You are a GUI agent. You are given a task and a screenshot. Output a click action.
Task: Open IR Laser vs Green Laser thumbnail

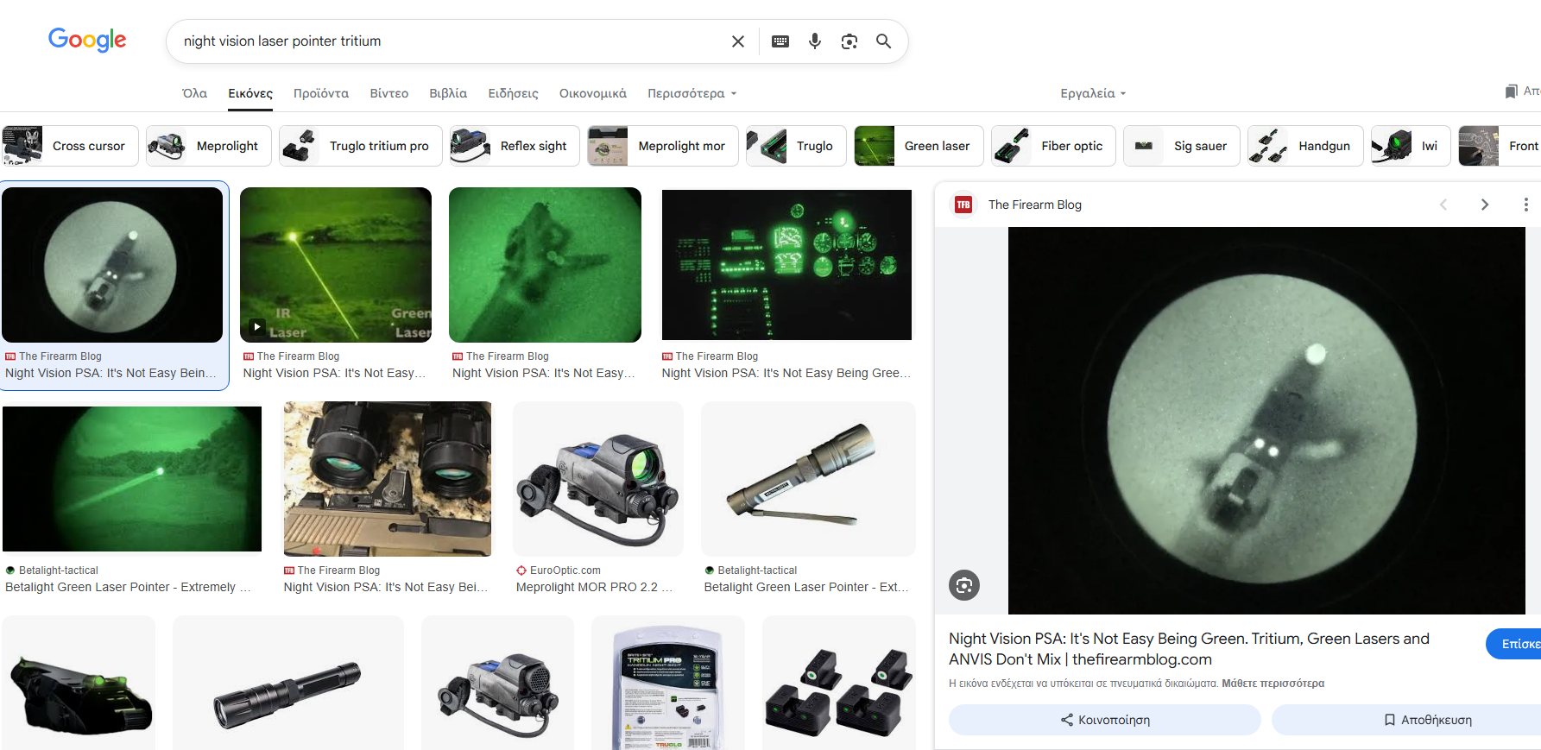pos(336,265)
